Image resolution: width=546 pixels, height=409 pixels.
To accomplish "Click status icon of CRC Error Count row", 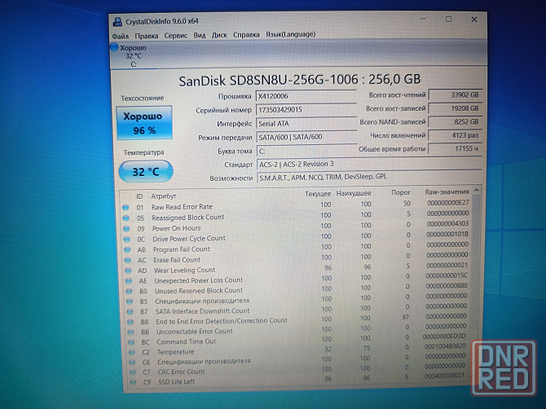I will pyautogui.click(x=132, y=372).
